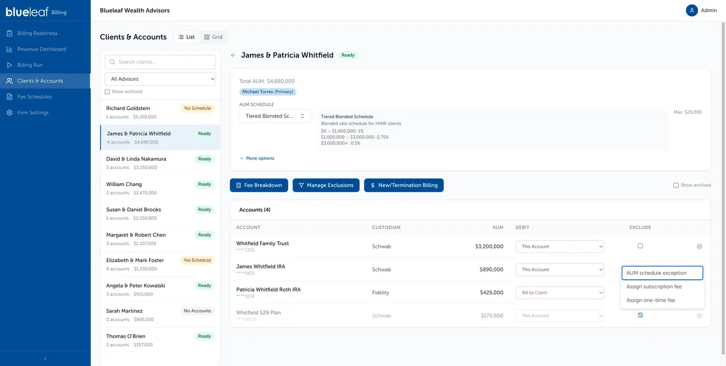This screenshot has width=726, height=366.
Task: Click the ACCOUNT column header
Action: click(248, 228)
